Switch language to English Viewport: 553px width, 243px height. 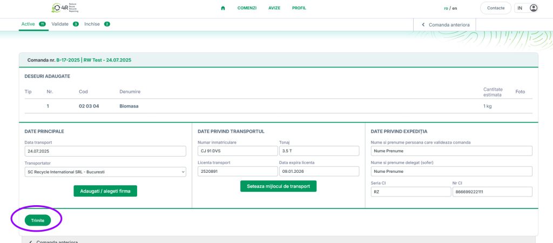455,8
